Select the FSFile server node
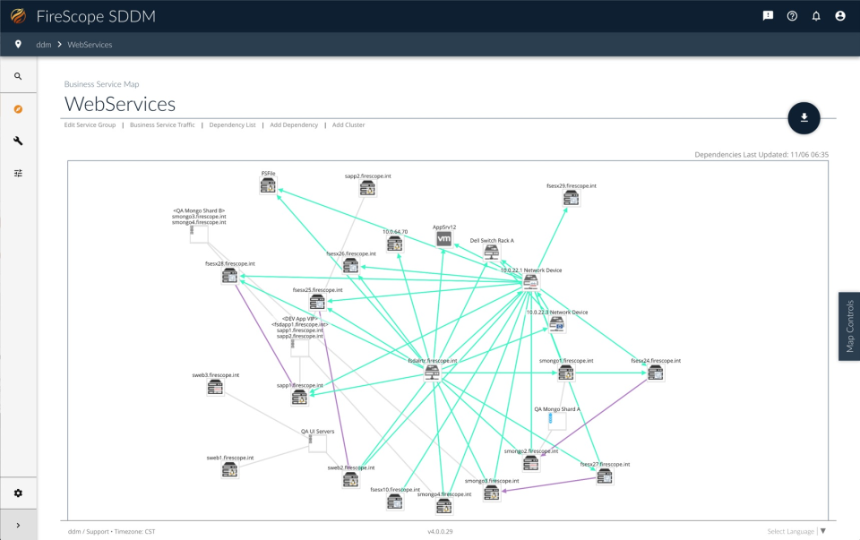The image size is (860, 540). 268,186
